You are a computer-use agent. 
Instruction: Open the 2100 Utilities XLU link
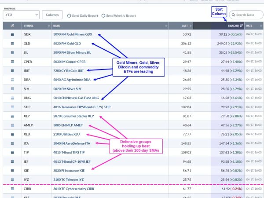[x=66, y=134]
